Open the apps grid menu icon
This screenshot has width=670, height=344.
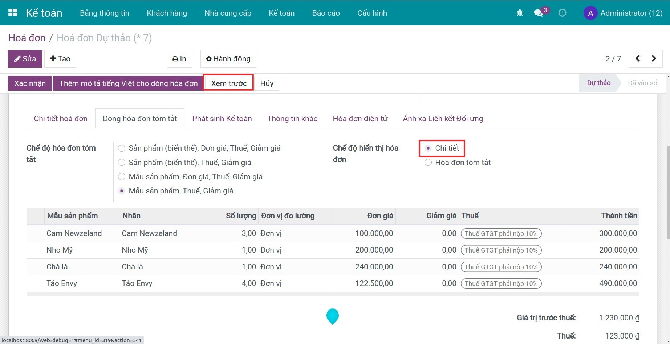click(13, 13)
